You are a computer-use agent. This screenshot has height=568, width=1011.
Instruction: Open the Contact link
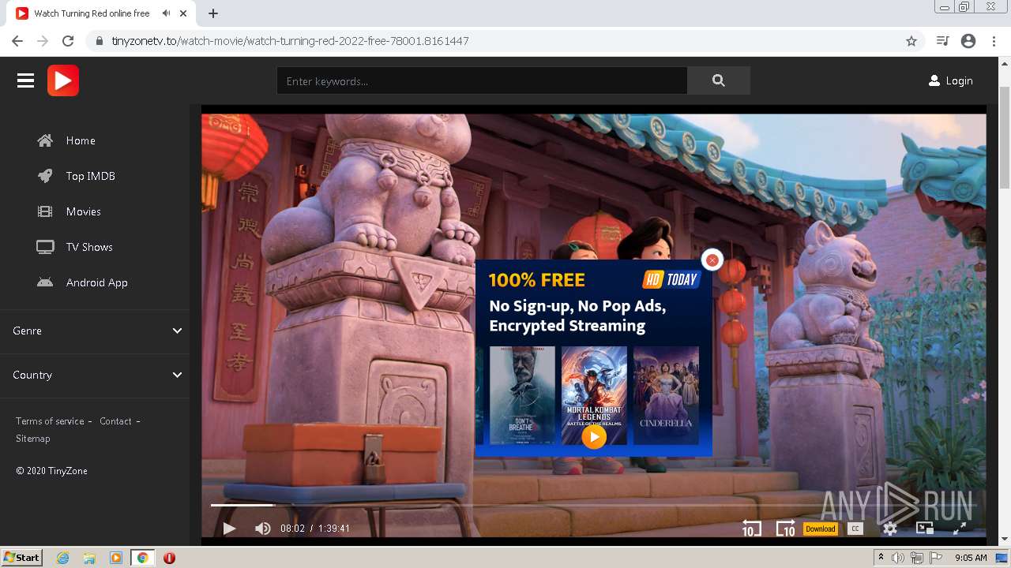tap(115, 421)
